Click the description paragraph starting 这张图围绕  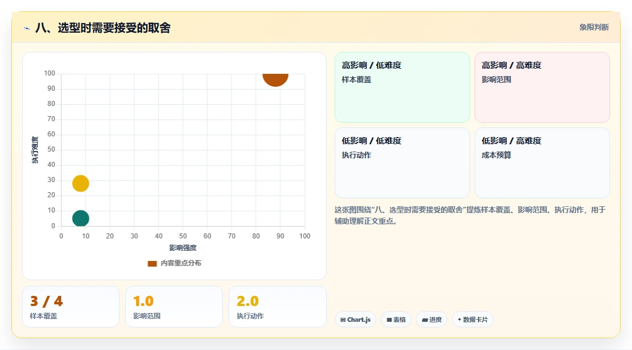pos(470,215)
